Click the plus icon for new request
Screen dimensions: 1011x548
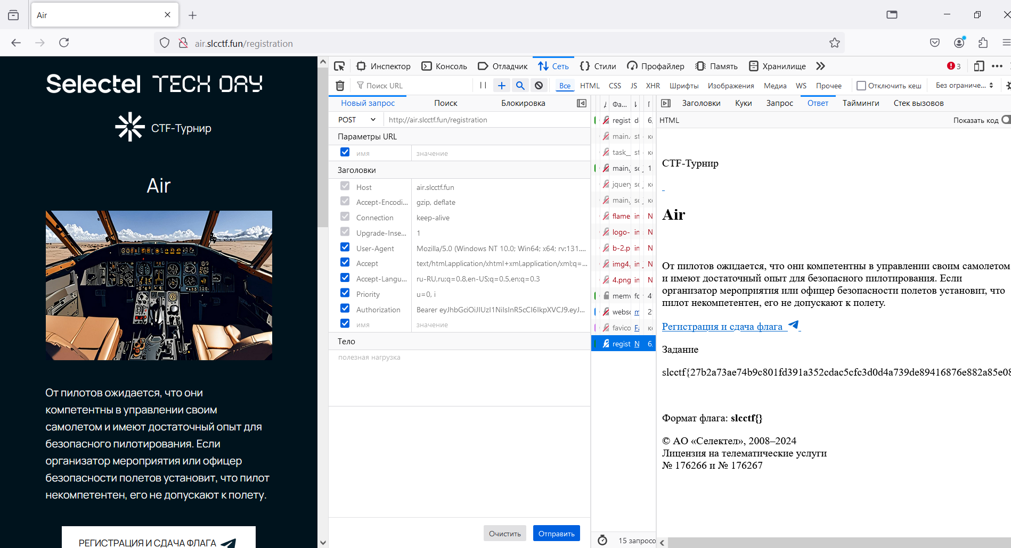tap(502, 85)
